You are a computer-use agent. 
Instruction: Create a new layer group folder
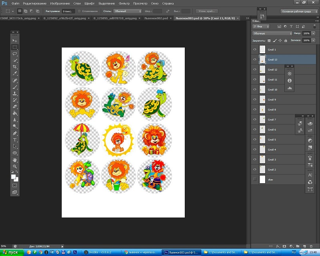[x=298, y=246]
